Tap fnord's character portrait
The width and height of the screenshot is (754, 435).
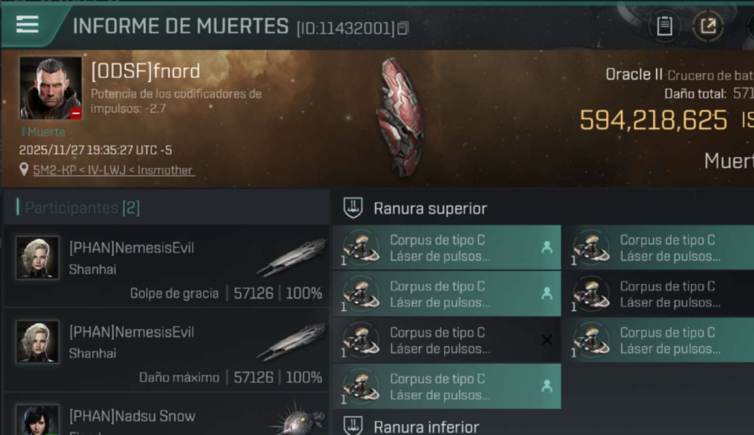click(x=50, y=88)
